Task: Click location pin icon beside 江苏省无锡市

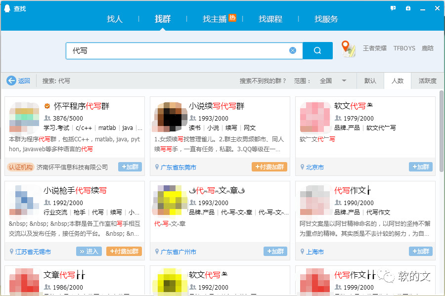Action: [x=12, y=252]
